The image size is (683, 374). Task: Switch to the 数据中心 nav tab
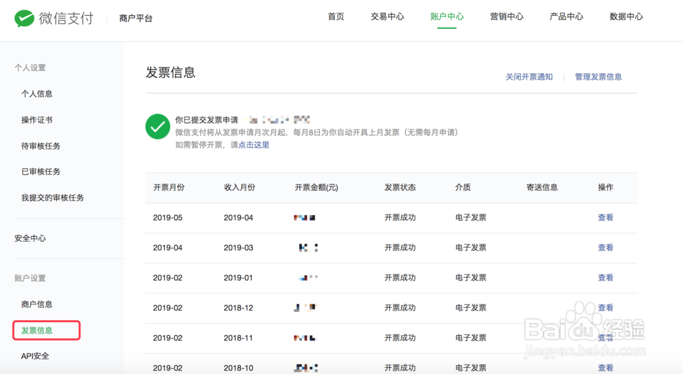[626, 16]
